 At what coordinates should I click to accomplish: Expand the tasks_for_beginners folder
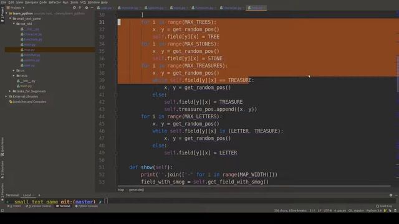[10, 91]
